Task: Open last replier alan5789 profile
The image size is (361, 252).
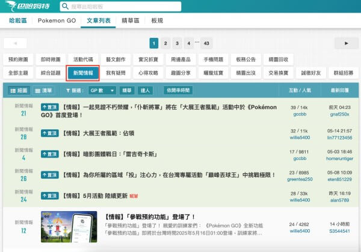Action: [339, 200]
